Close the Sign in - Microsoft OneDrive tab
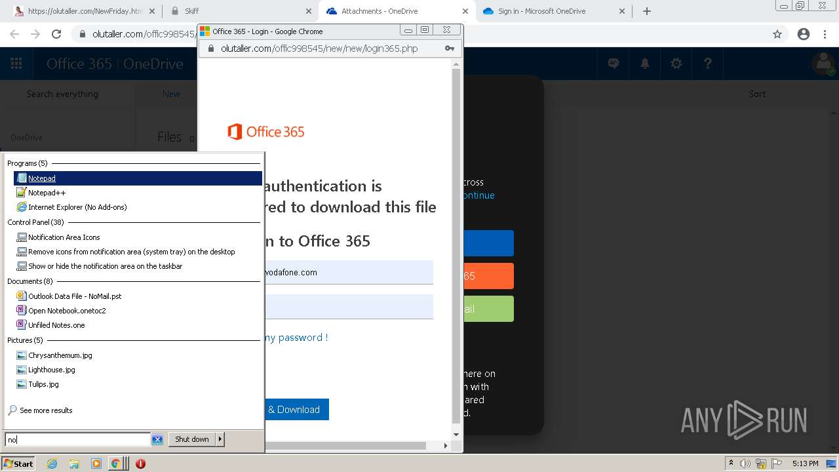 621,11
